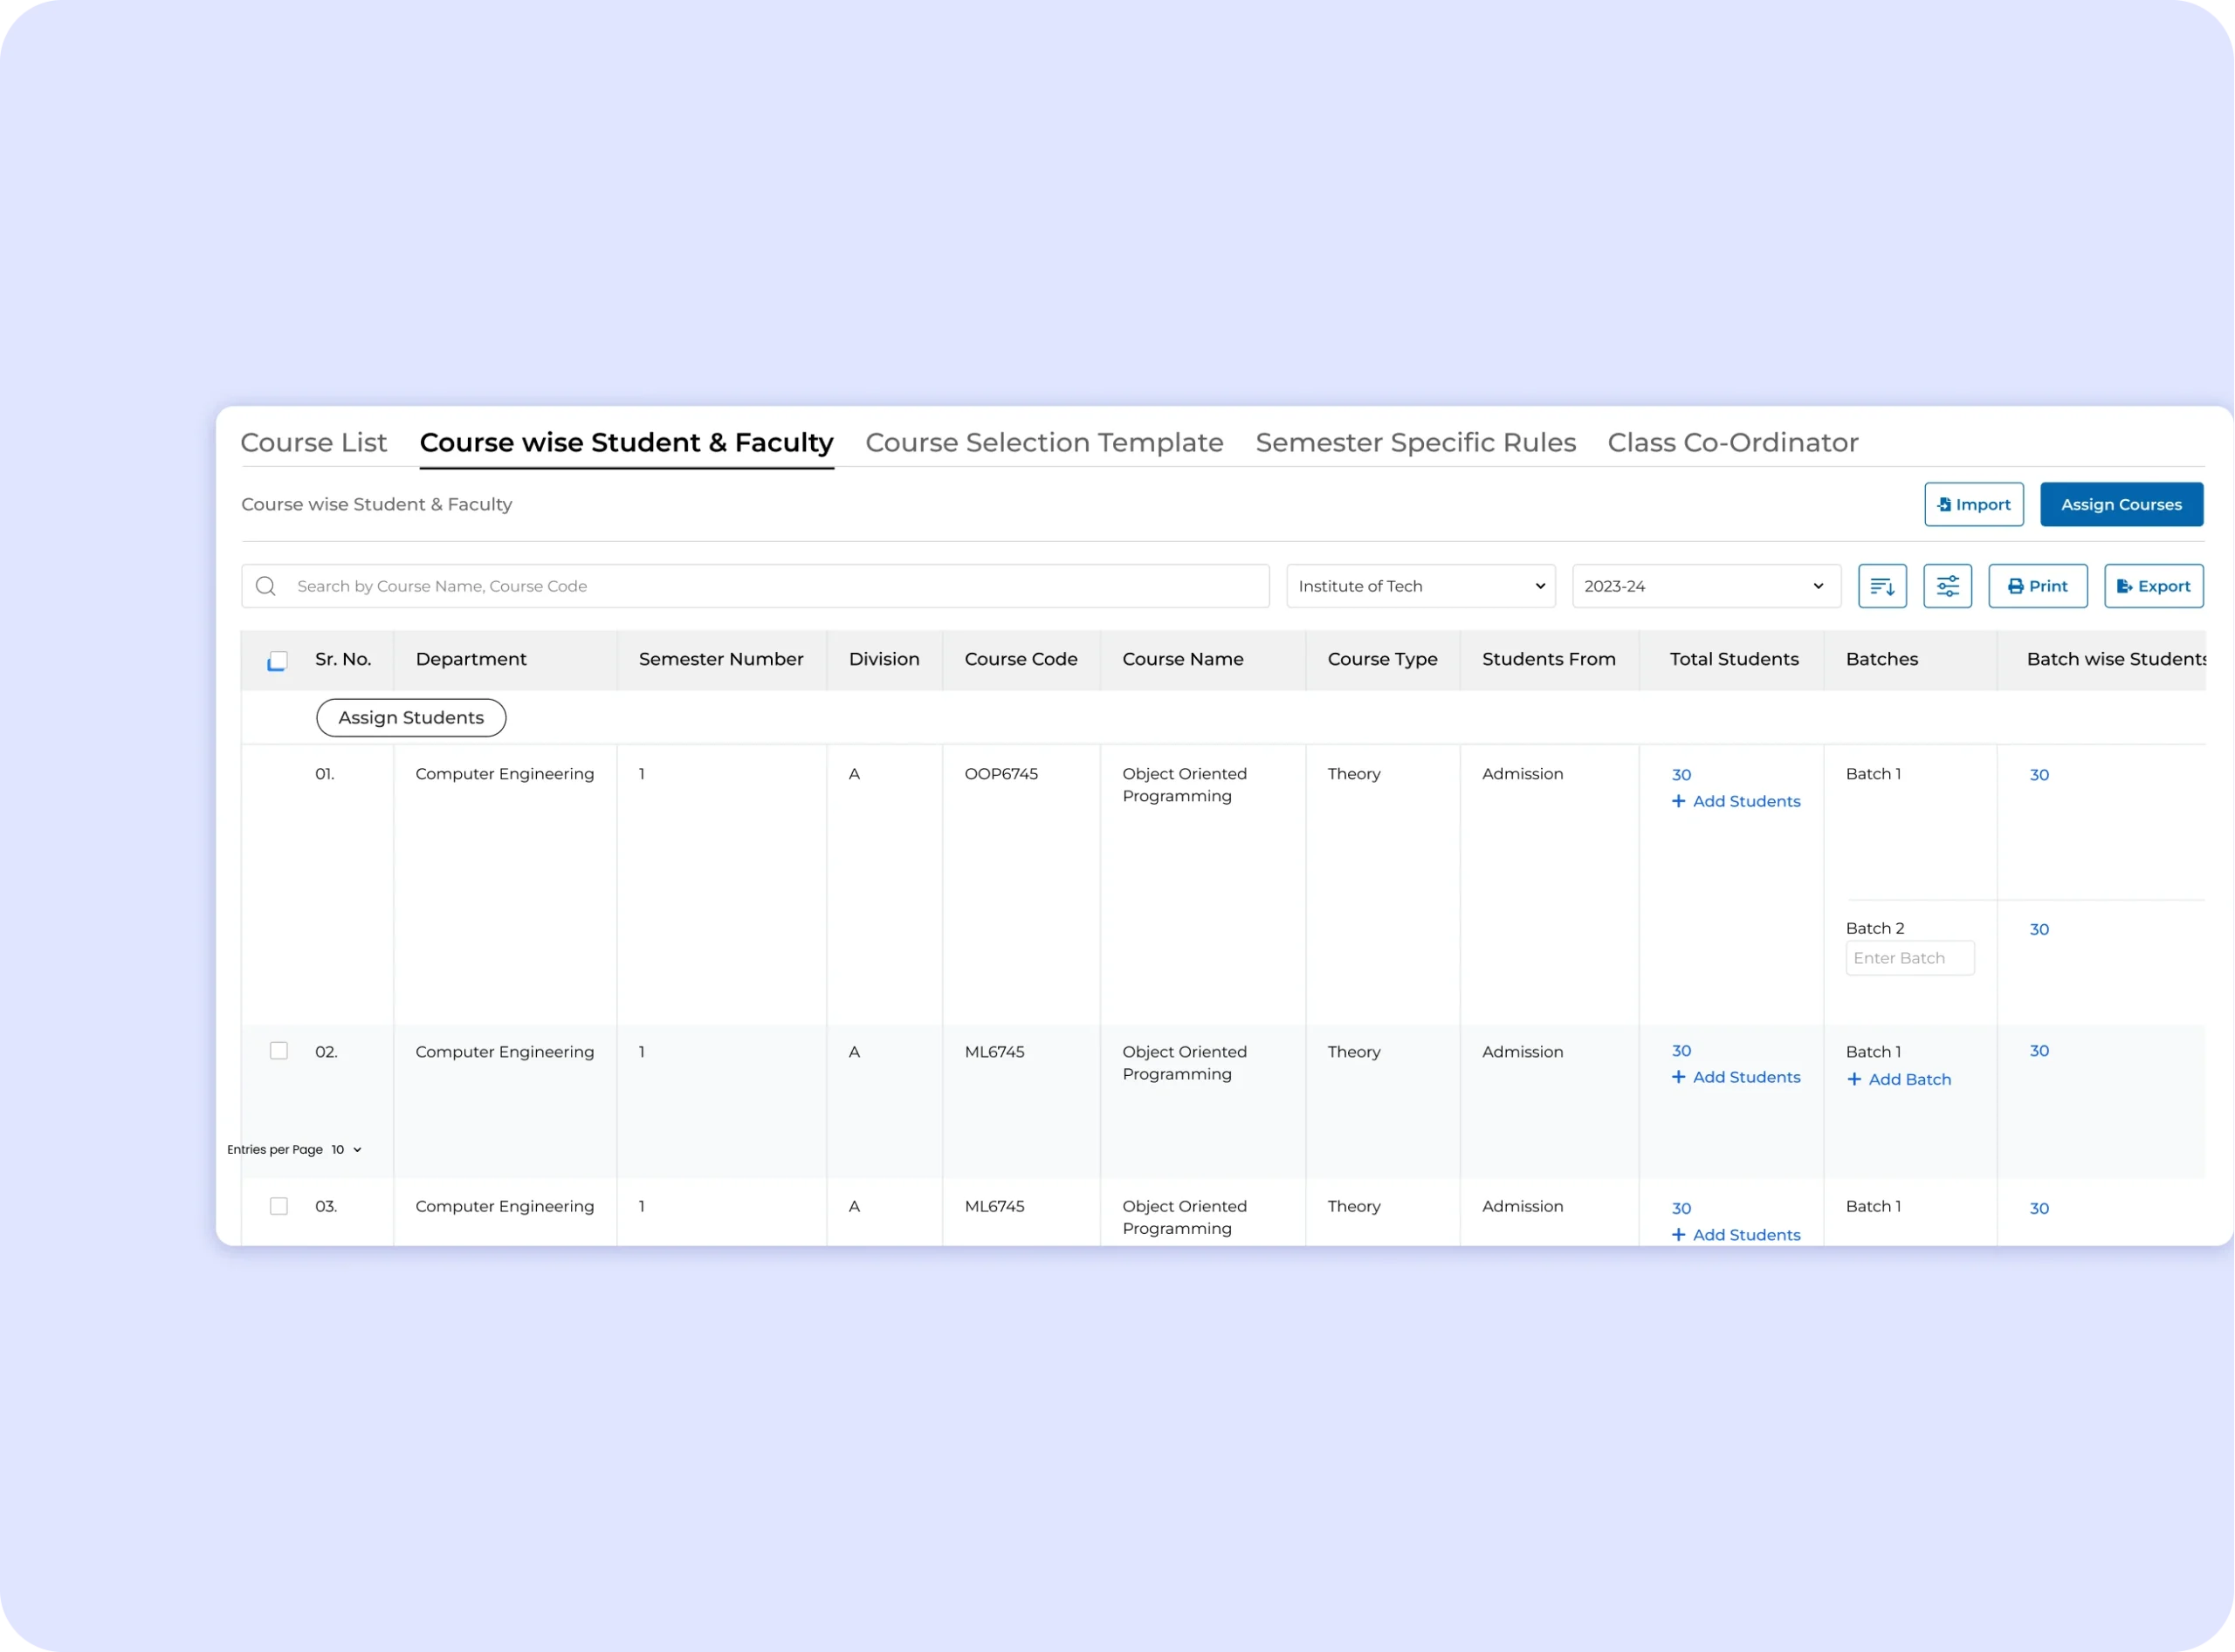The height and width of the screenshot is (1652, 2235).
Task: Click the Assign Students button
Action: click(x=411, y=717)
